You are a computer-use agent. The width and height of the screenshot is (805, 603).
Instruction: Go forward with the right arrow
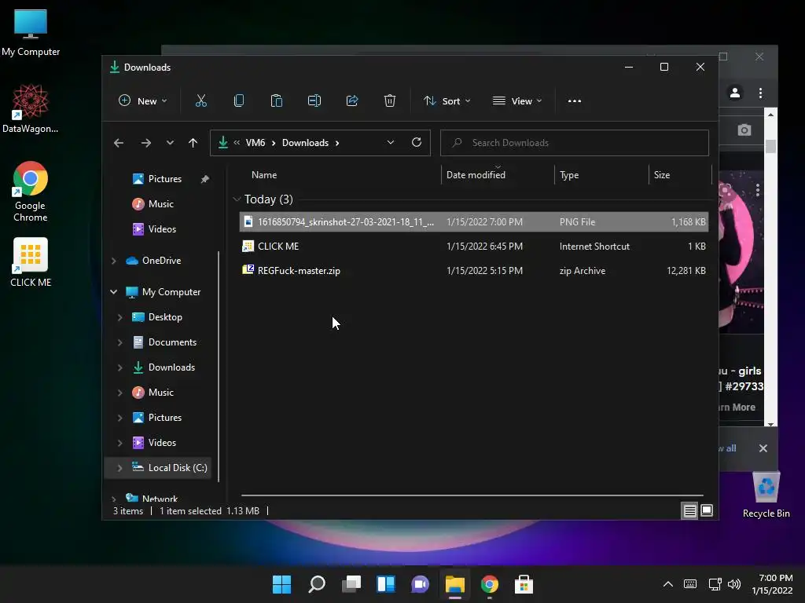[x=145, y=143]
